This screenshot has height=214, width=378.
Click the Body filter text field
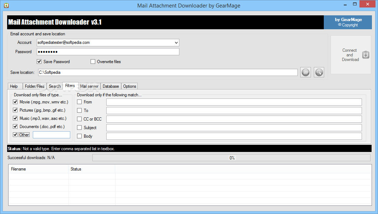(234, 136)
